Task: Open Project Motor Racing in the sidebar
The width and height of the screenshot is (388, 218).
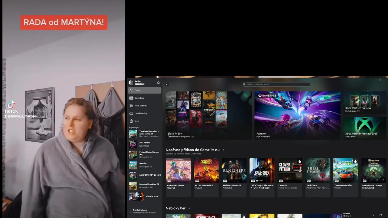Action: 145,154
